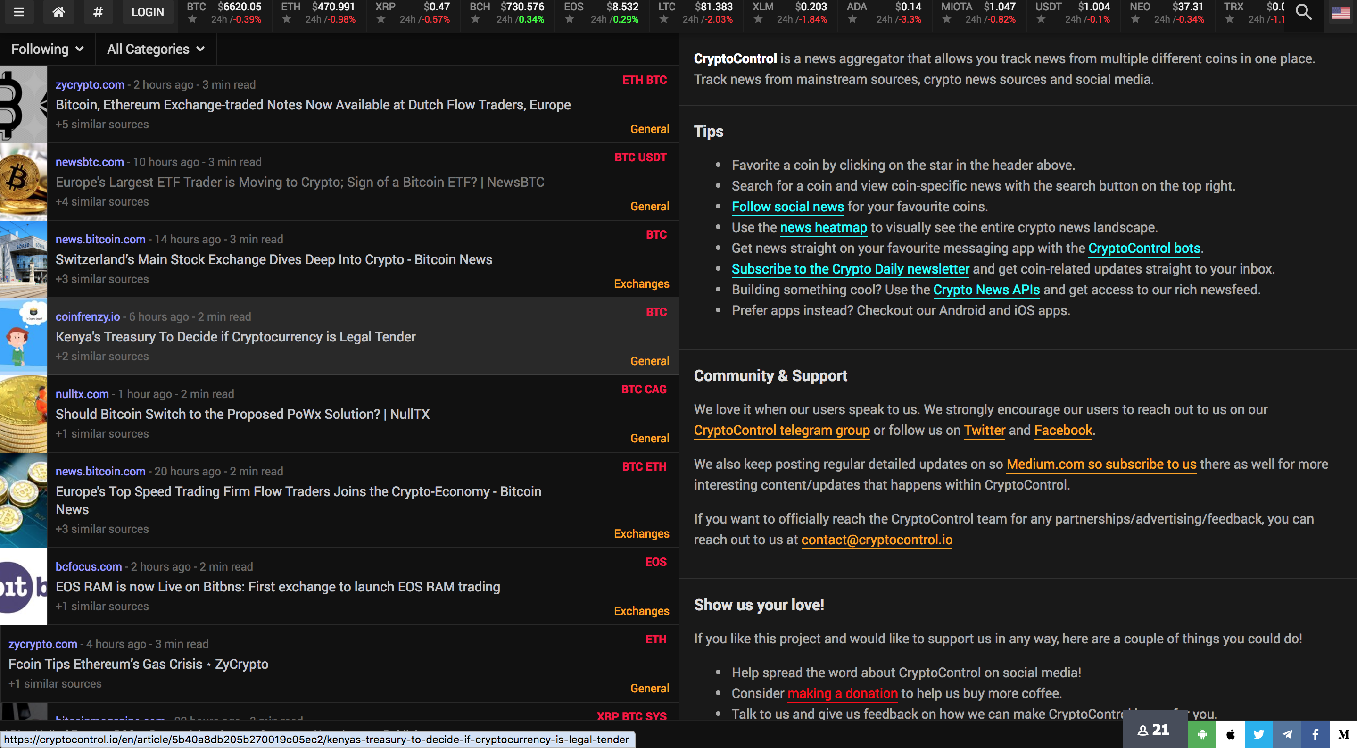Image resolution: width=1357 pixels, height=748 pixels.
Task: Open the news heatmap link
Action: 823,228
